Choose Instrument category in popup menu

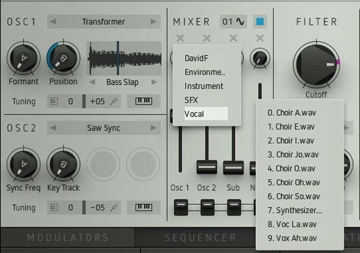click(x=206, y=86)
